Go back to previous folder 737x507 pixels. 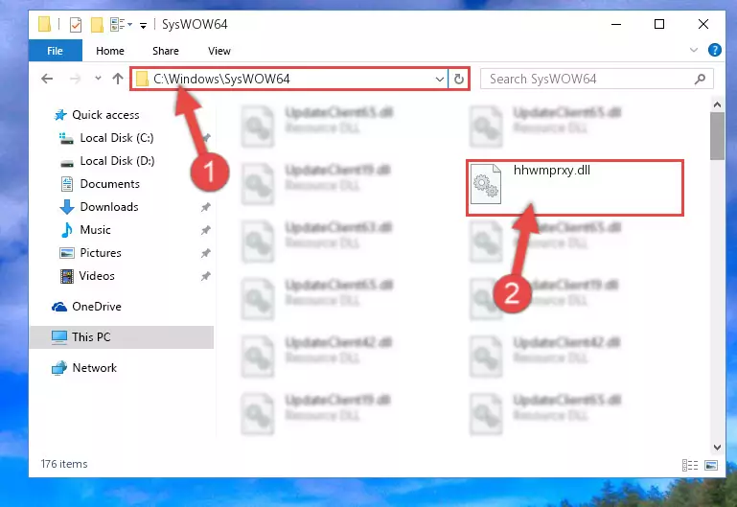47,79
